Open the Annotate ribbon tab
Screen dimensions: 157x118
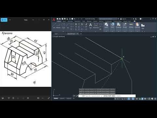(70, 21)
